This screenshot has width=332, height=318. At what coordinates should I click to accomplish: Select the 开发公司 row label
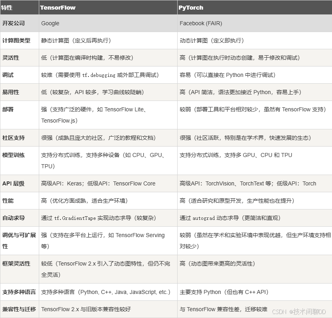(x=20, y=23)
